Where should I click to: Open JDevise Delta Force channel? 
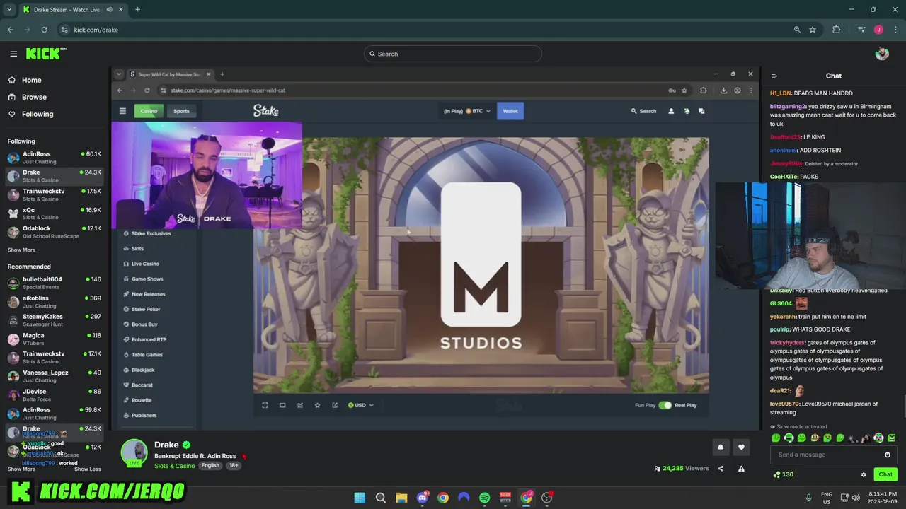[55, 394]
